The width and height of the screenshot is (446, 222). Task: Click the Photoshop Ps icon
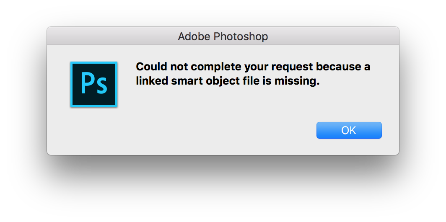94,84
